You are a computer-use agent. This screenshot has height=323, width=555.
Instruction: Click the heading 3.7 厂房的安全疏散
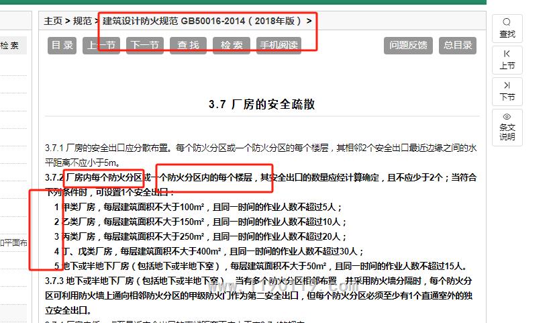click(261, 105)
